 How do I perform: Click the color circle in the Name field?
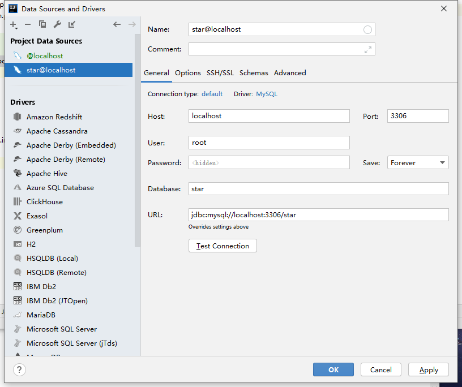click(367, 29)
